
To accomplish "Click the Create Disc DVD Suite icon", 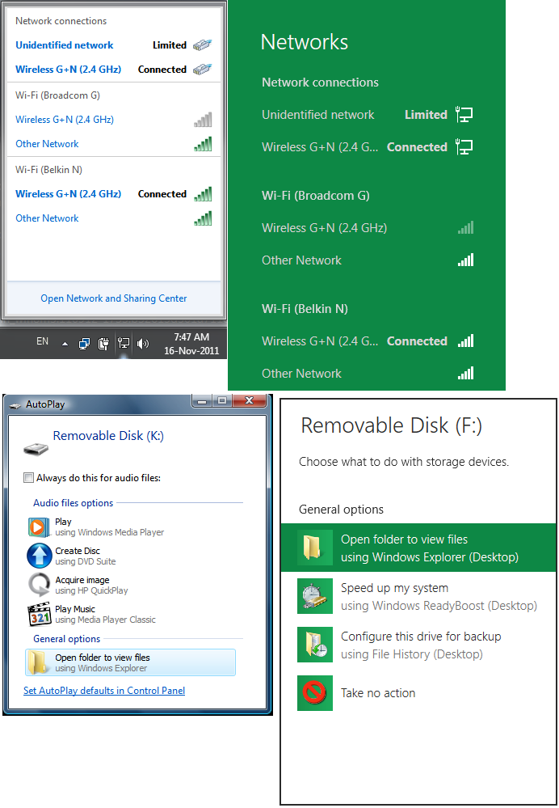I will pos(40,556).
